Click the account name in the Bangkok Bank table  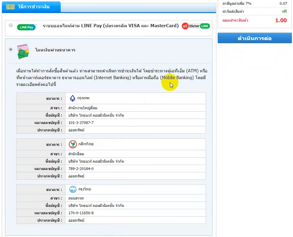coord(96,115)
